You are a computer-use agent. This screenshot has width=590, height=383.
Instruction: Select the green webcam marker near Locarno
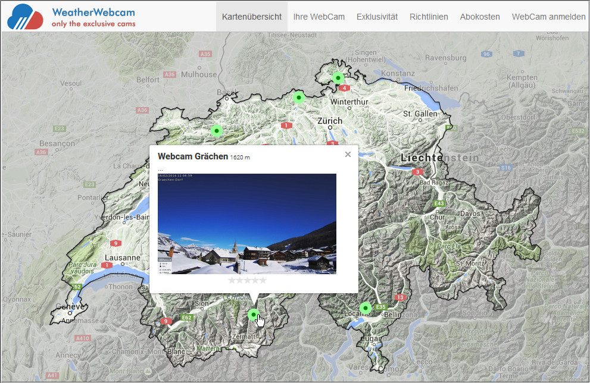(x=365, y=308)
